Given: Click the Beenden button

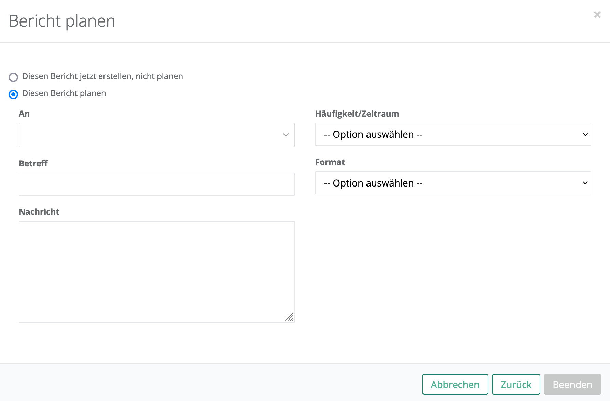Looking at the screenshot, I should pos(572,384).
